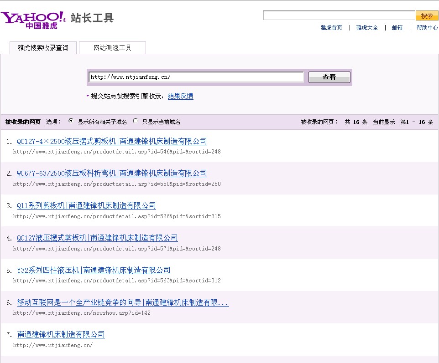Open the 雅虎首页 link

coord(331,28)
